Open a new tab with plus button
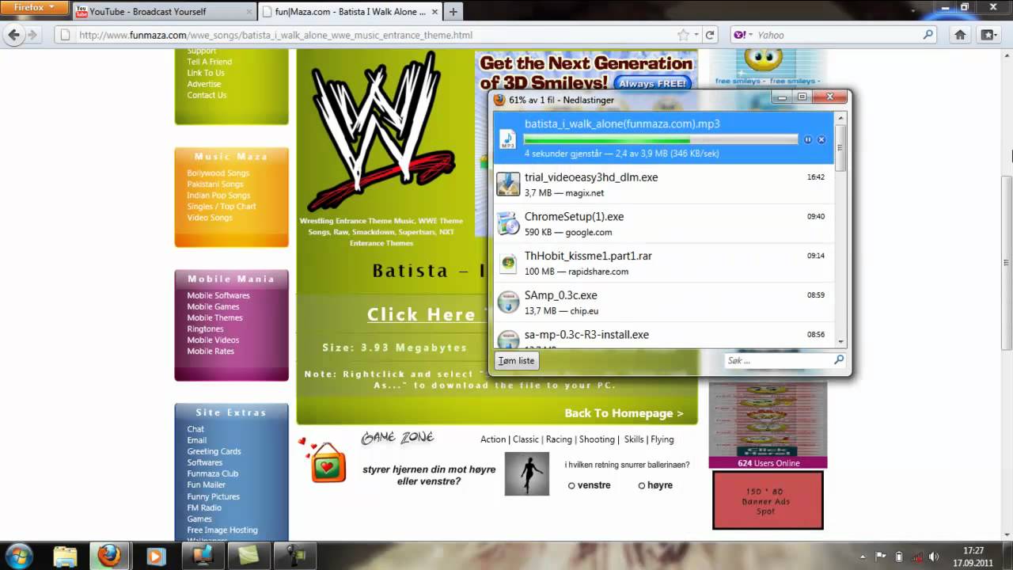The width and height of the screenshot is (1013, 570). coord(453,12)
